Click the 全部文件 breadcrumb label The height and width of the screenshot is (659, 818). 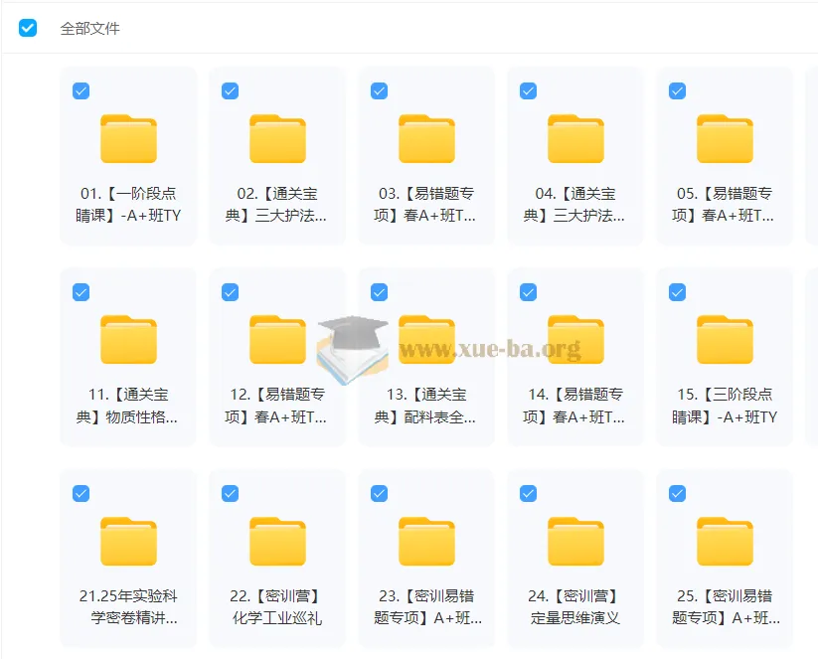pyautogui.click(x=89, y=29)
